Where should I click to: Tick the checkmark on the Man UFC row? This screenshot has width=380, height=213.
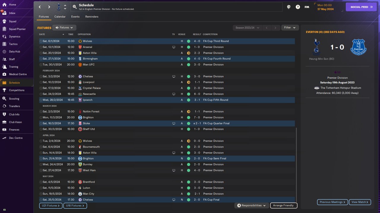coord(41,64)
